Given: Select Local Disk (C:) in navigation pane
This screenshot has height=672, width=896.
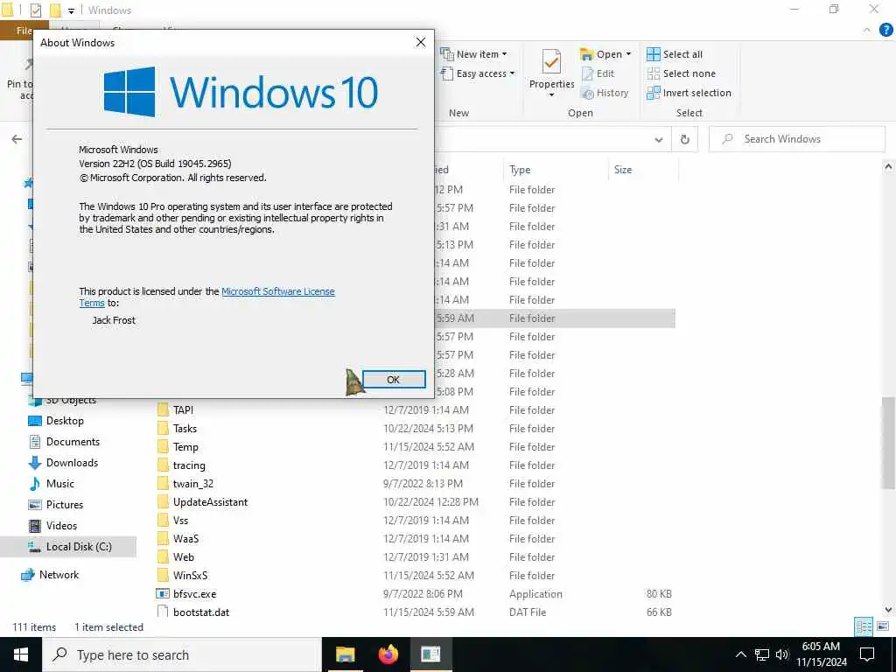Looking at the screenshot, I should pyautogui.click(x=79, y=547).
